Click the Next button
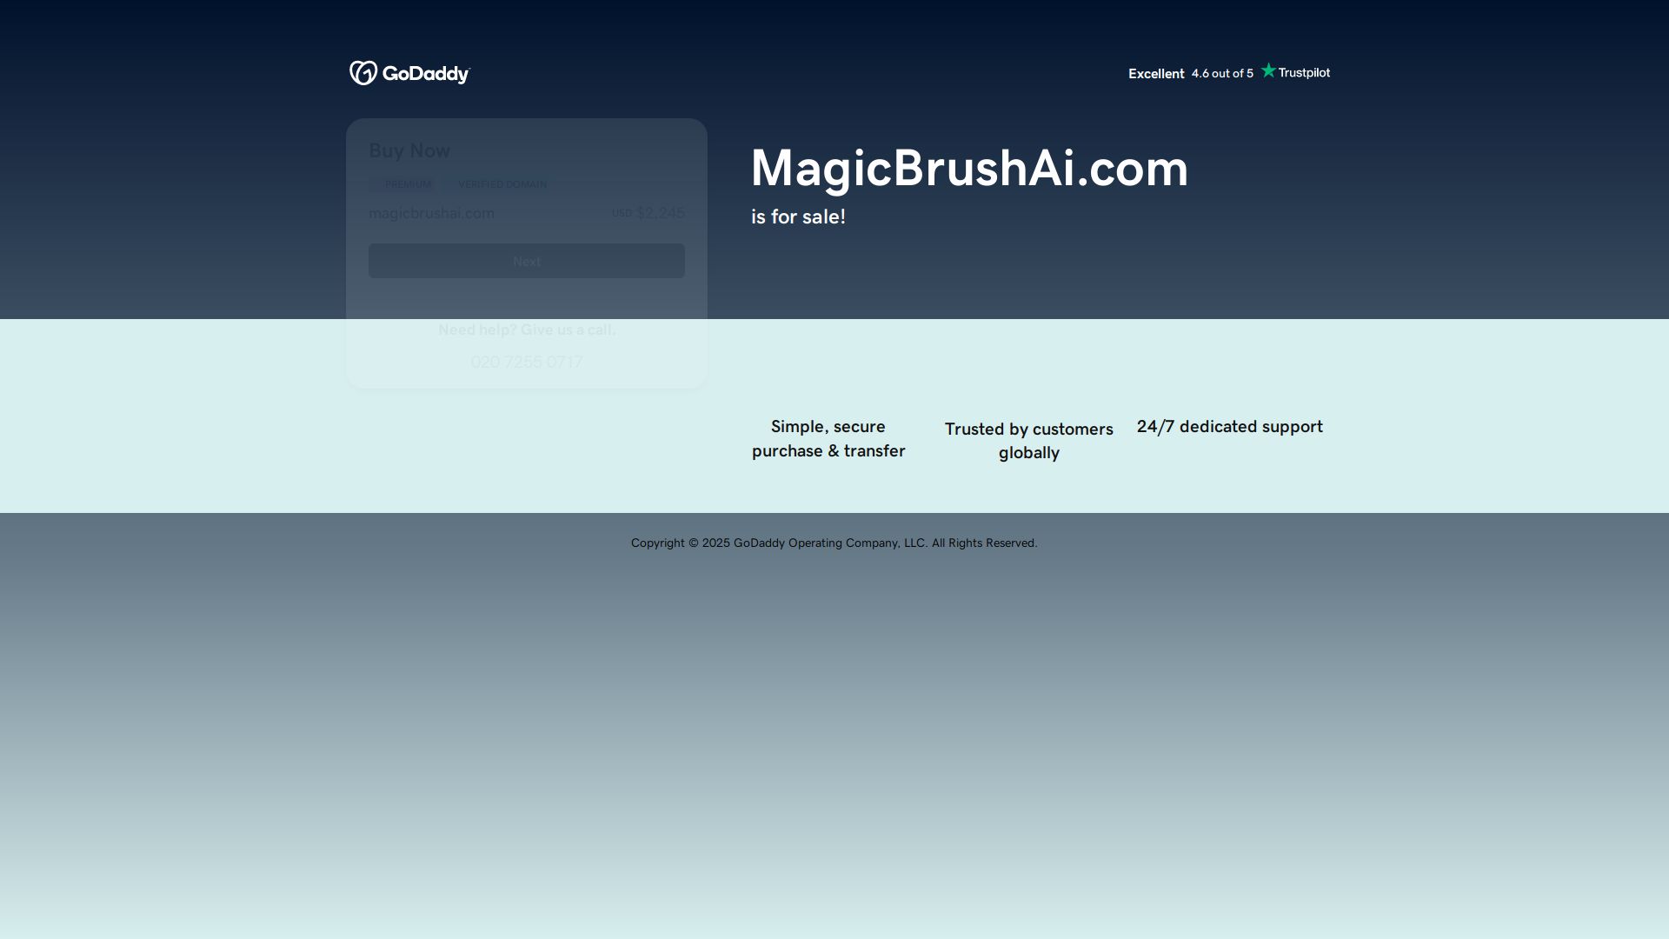1669x939 pixels. 526,261
